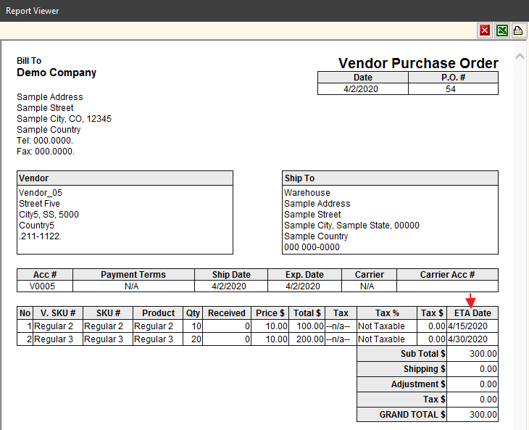529x430 pixels.
Task: Select the P.O. number value 54
Action: pos(452,89)
